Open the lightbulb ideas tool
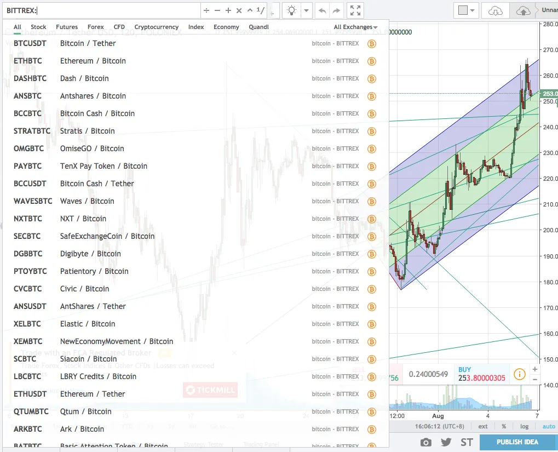The width and height of the screenshot is (558, 452). coord(291,10)
